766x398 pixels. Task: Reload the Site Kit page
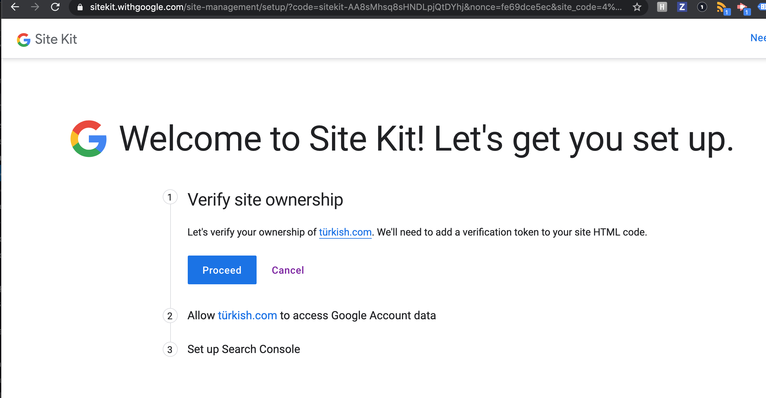[55, 7]
